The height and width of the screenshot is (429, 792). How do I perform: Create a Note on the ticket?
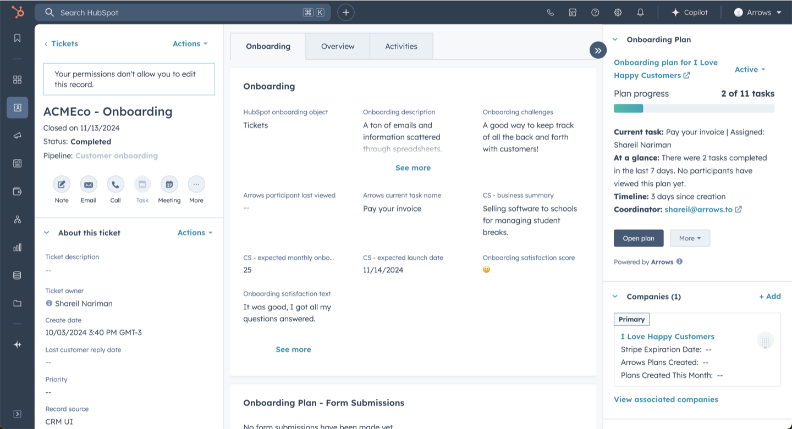pos(62,184)
